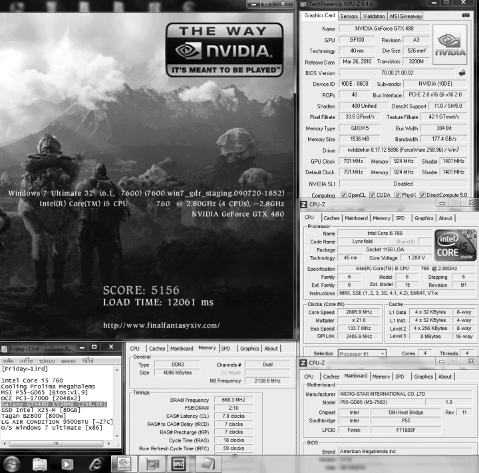
Task: Click the notepad horizontal scrollbar thumb
Action: (56, 443)
